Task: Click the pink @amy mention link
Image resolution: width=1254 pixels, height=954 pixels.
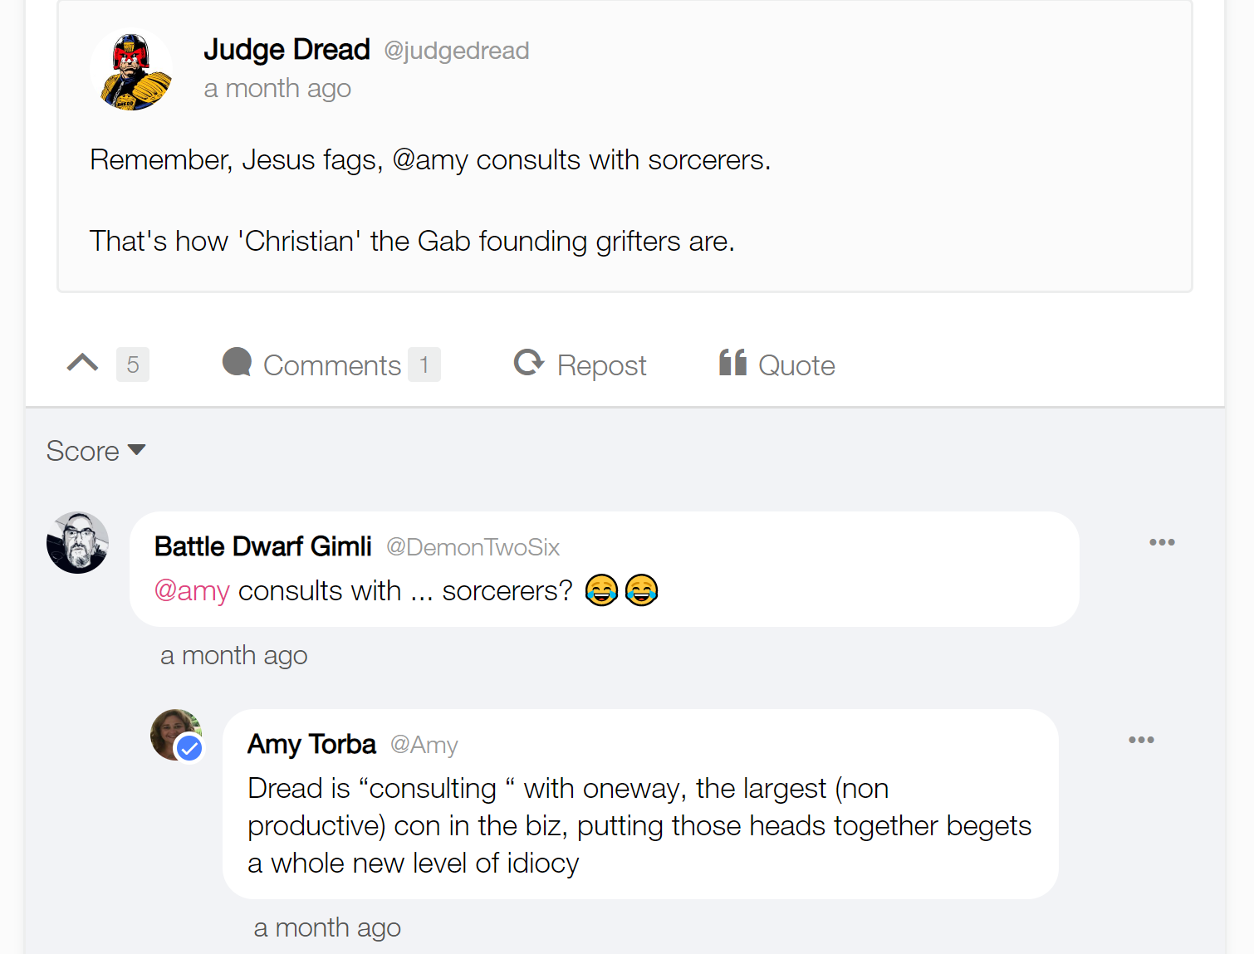Action: (x=192, y=591)
